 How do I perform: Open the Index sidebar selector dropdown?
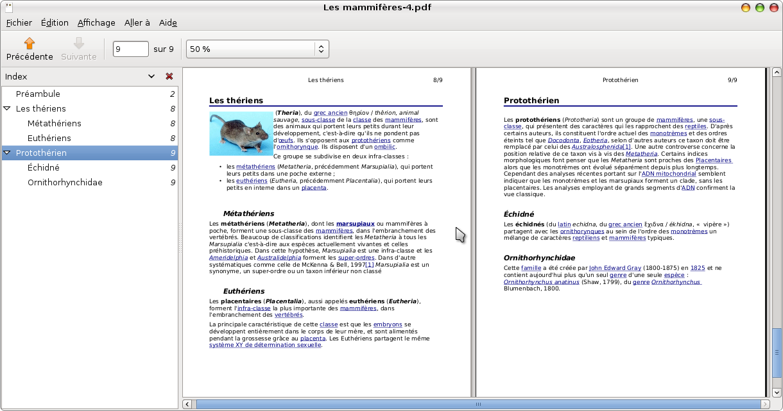coord(151,76)
